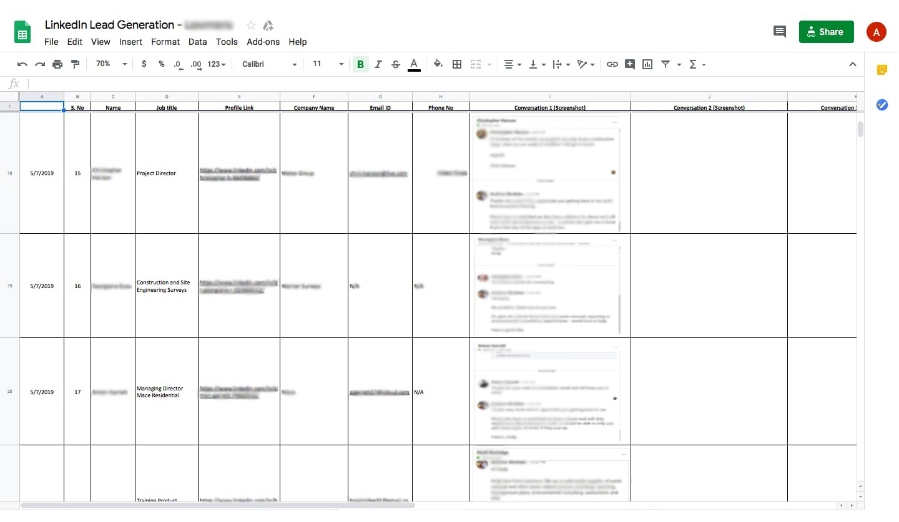The width and height of the screenshot is (899, 522).
Task: Open the text color picker
Action: point(413,64)
